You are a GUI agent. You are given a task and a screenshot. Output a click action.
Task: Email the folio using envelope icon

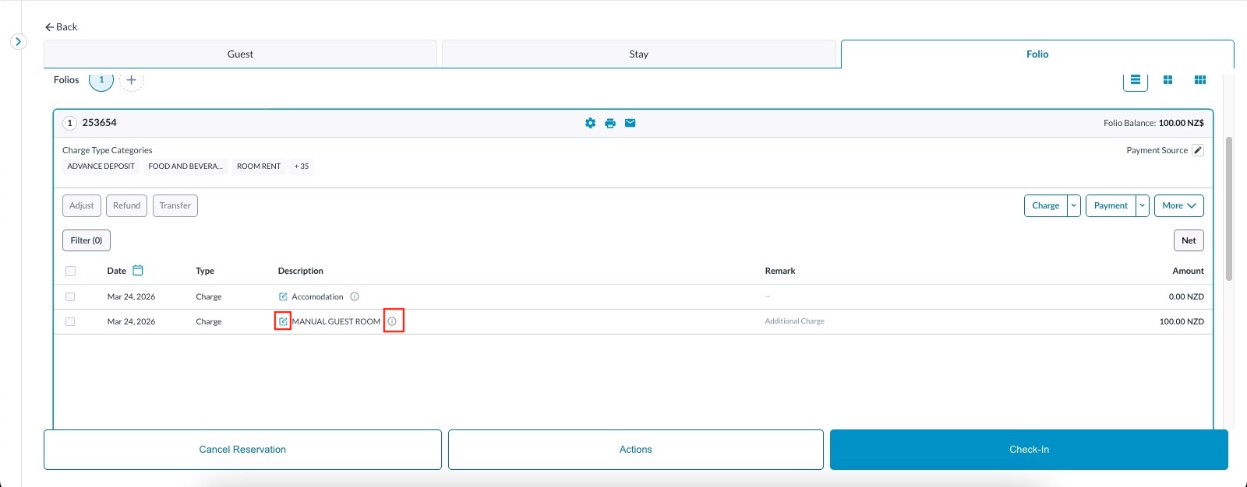pos(631,123)
